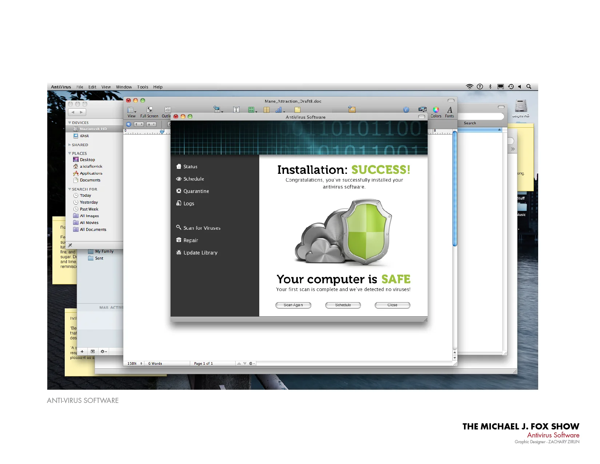The height and width of the screenshot is (464, 600).
Task: Click the volume icon in menu bar
Action: tap(520, 87)
